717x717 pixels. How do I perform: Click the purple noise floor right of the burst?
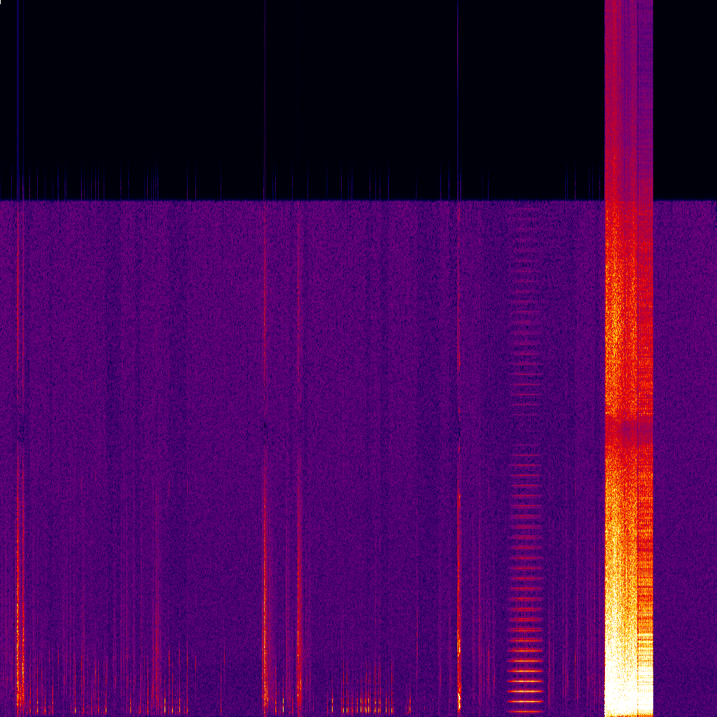(685, 420)
